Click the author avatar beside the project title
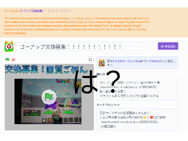This screenshot has height=141, width=188. tap(9, 46)
